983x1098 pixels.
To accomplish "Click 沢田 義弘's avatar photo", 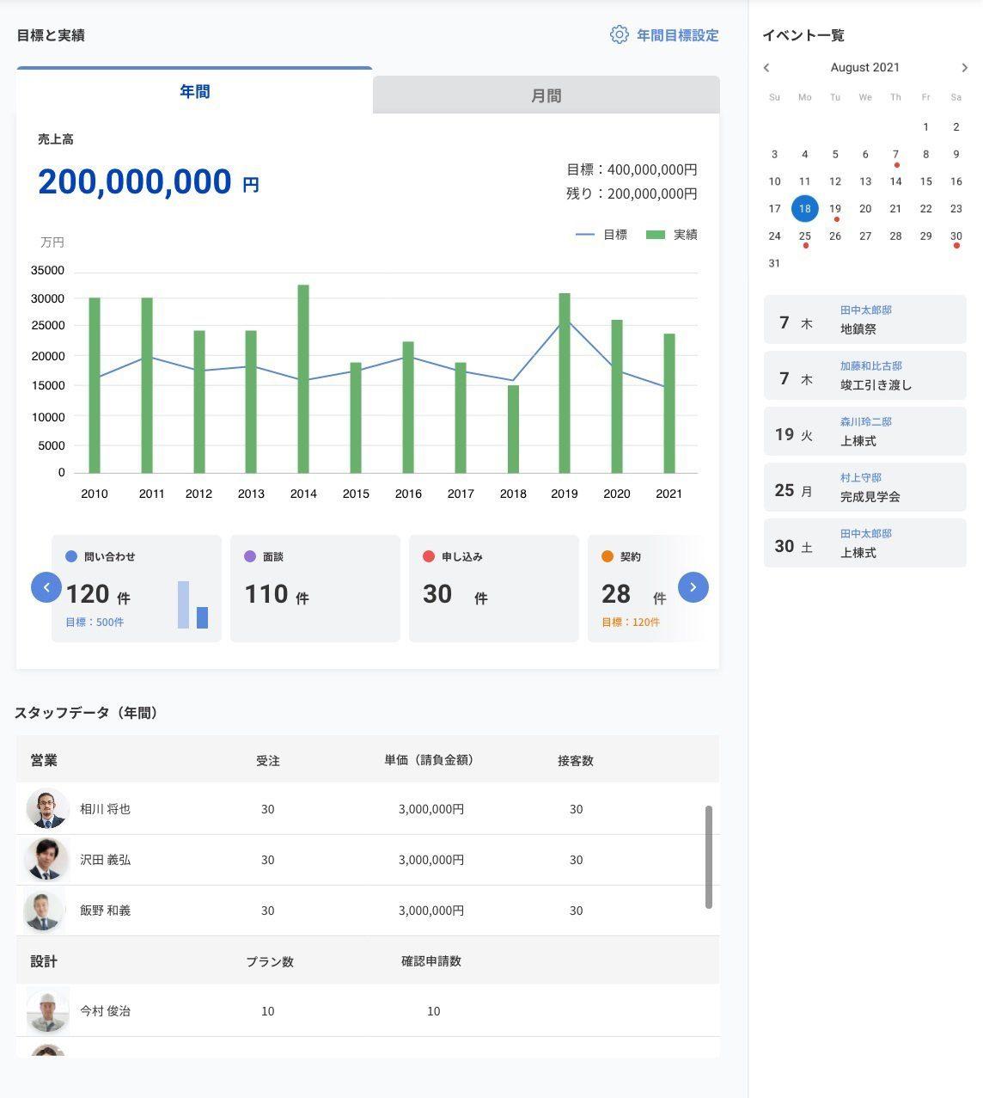I will tap(47, 859).
